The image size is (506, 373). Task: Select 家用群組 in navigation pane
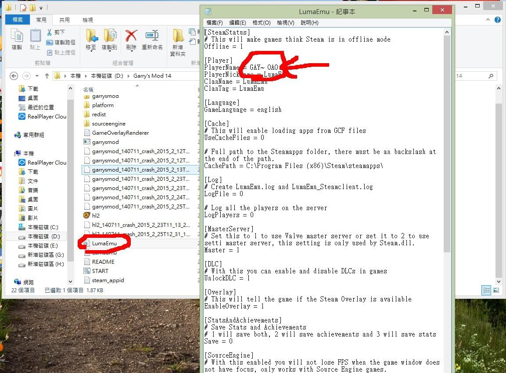click(x=29, y=135)
